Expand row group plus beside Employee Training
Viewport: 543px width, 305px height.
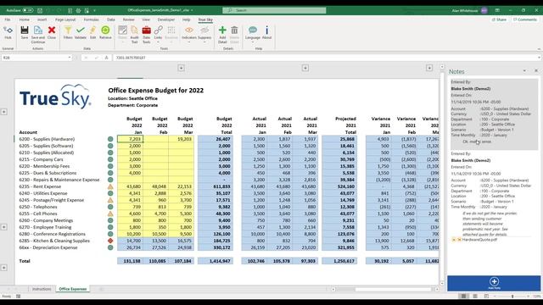pos(3,227)
